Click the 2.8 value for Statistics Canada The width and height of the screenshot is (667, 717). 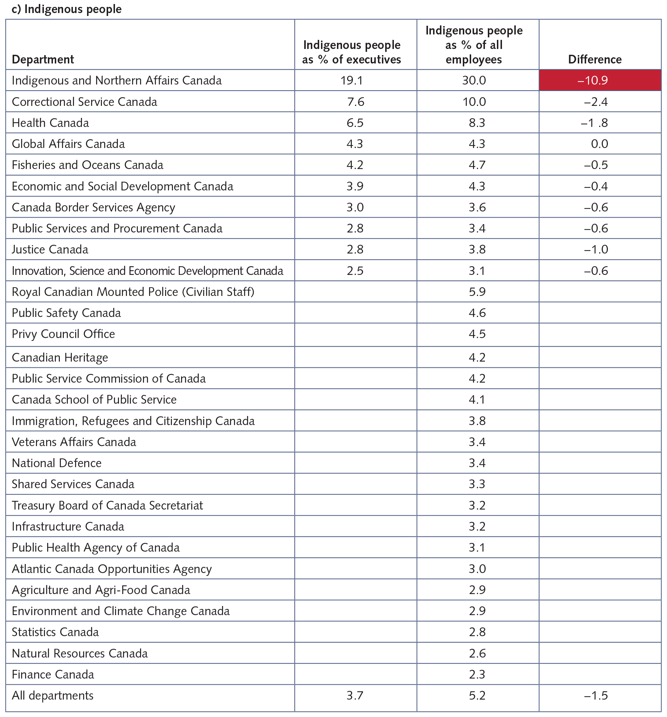[477, 632]
